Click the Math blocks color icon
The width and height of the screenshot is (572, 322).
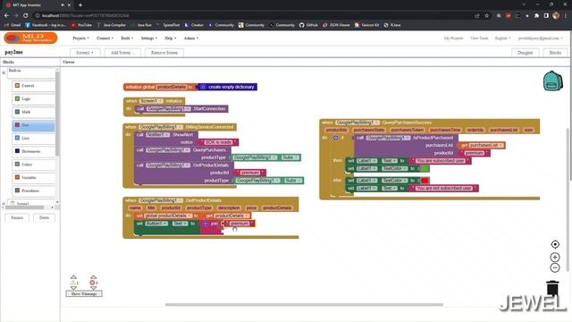[x=17, y=112]
